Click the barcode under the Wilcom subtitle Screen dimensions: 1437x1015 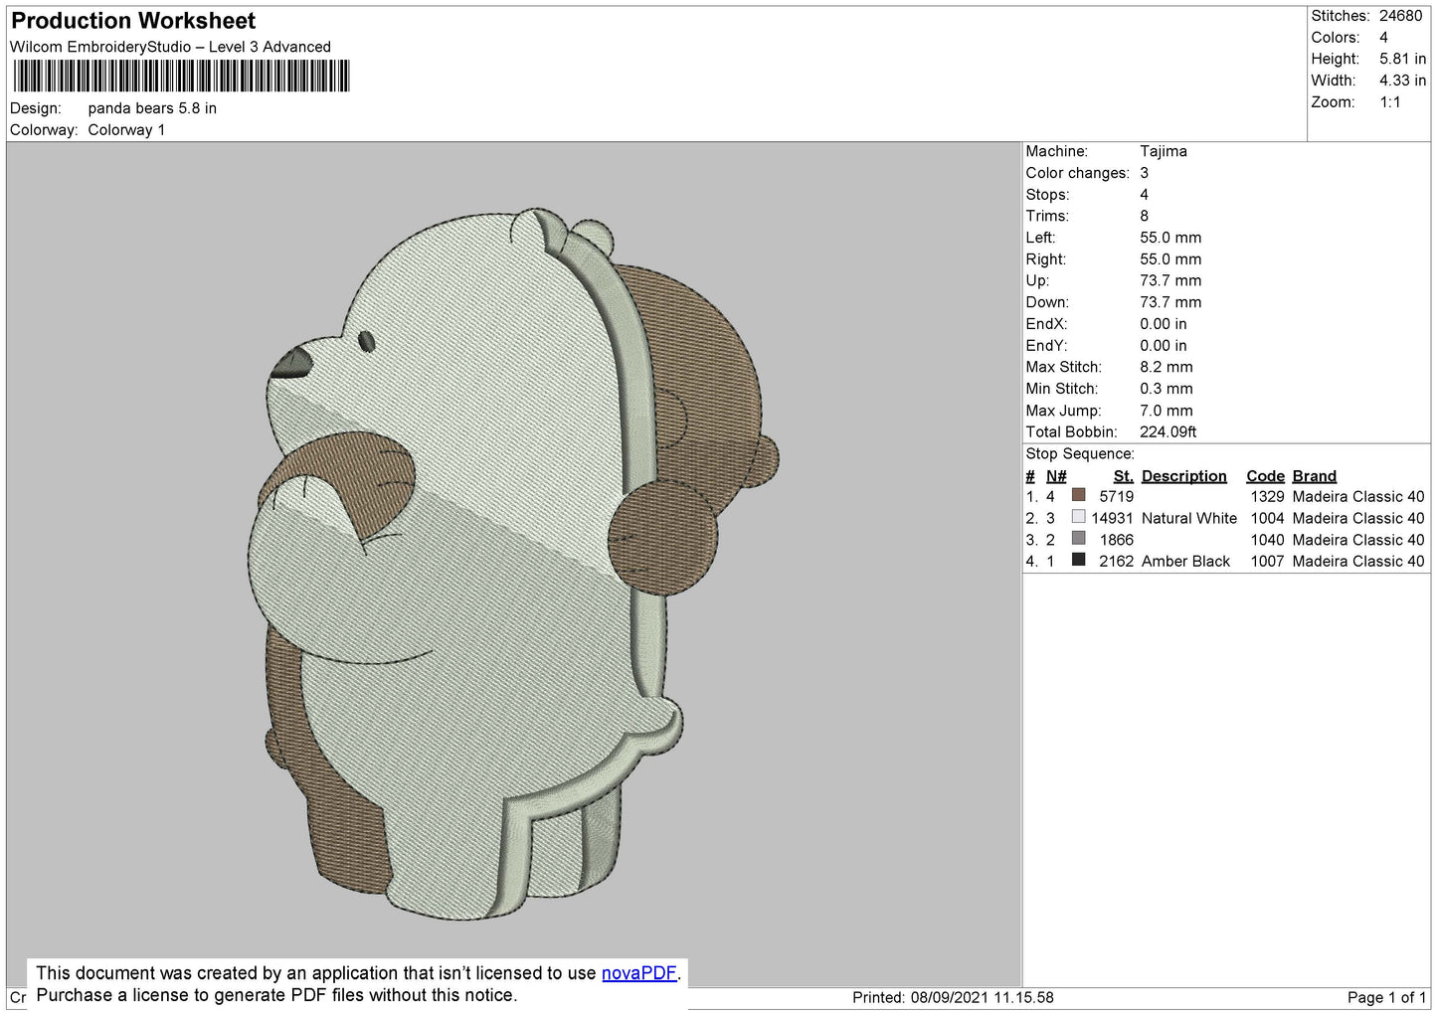pos(181,76)
